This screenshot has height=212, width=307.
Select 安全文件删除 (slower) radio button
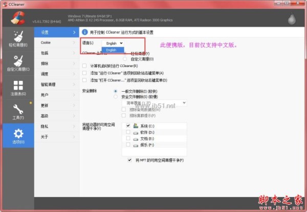tap(116, 96)
